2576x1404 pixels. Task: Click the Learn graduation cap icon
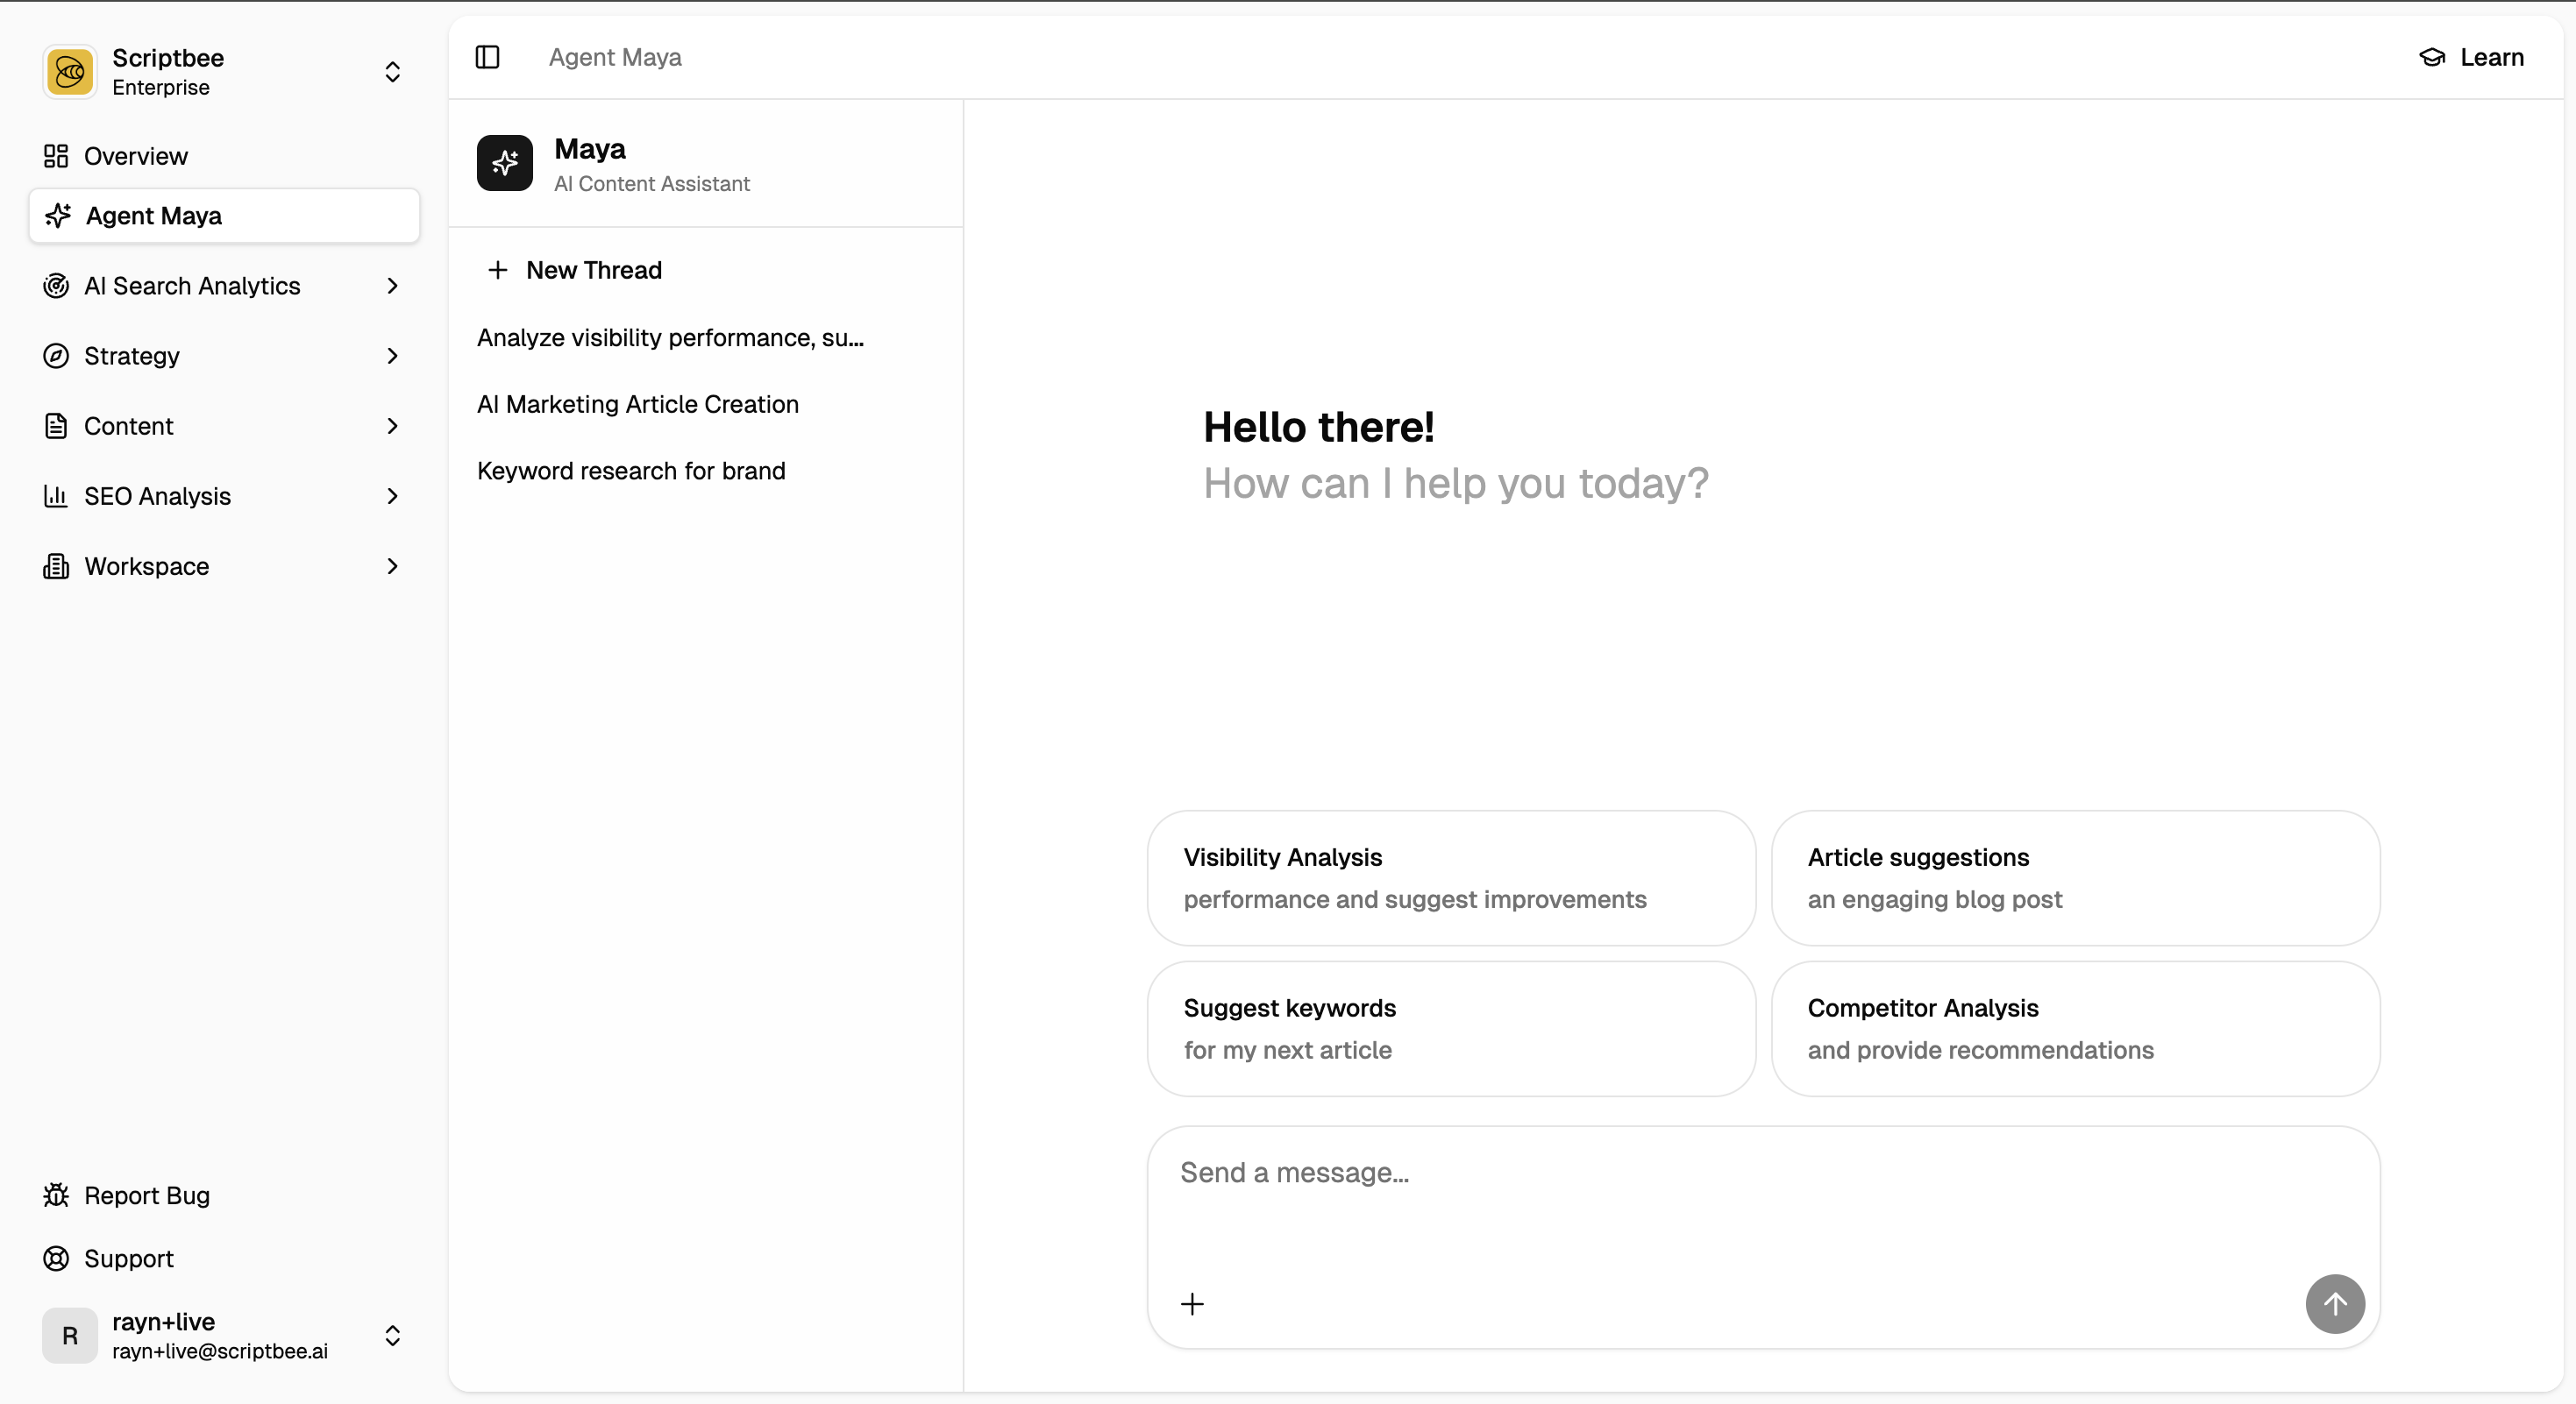click(2431, 57)
